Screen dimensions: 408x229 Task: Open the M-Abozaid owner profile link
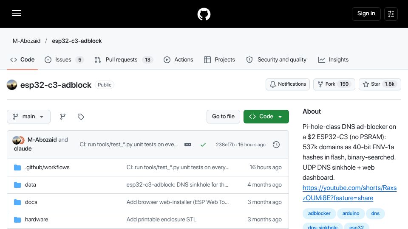[x=26, y=41]
